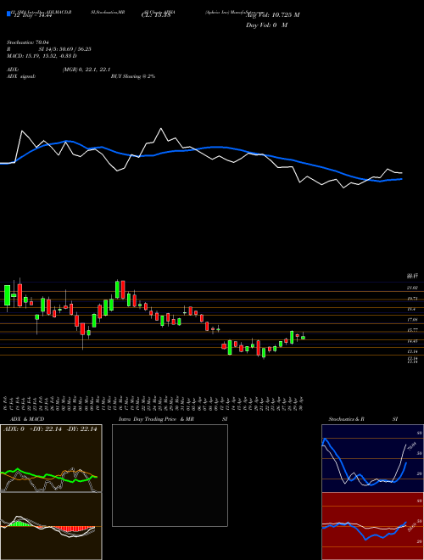Select the 'Day Vol: 0 M' text
Image resolution: width=424 pixels, height=560 pixels.
(x=266, y=25)
